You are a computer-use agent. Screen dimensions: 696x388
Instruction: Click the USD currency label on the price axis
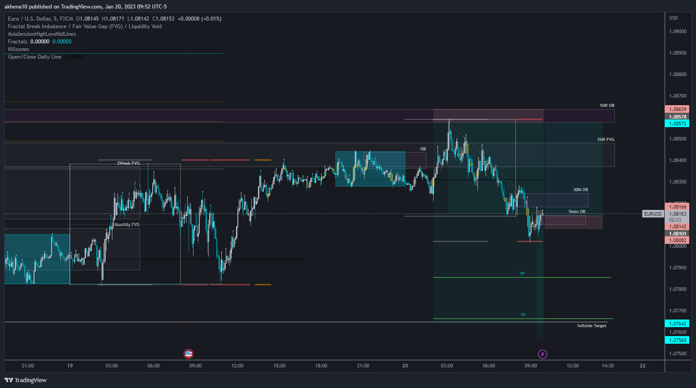[x=673, y=18]
